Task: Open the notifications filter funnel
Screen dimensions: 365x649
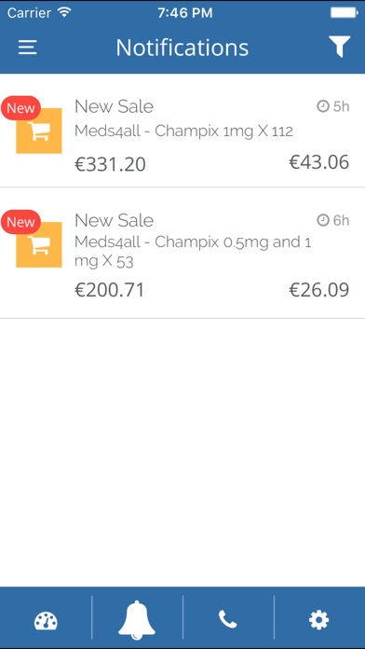Action: (339, 47)
